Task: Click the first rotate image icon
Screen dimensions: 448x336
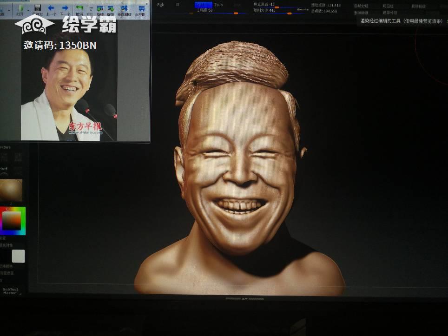Action: (100, 8)
